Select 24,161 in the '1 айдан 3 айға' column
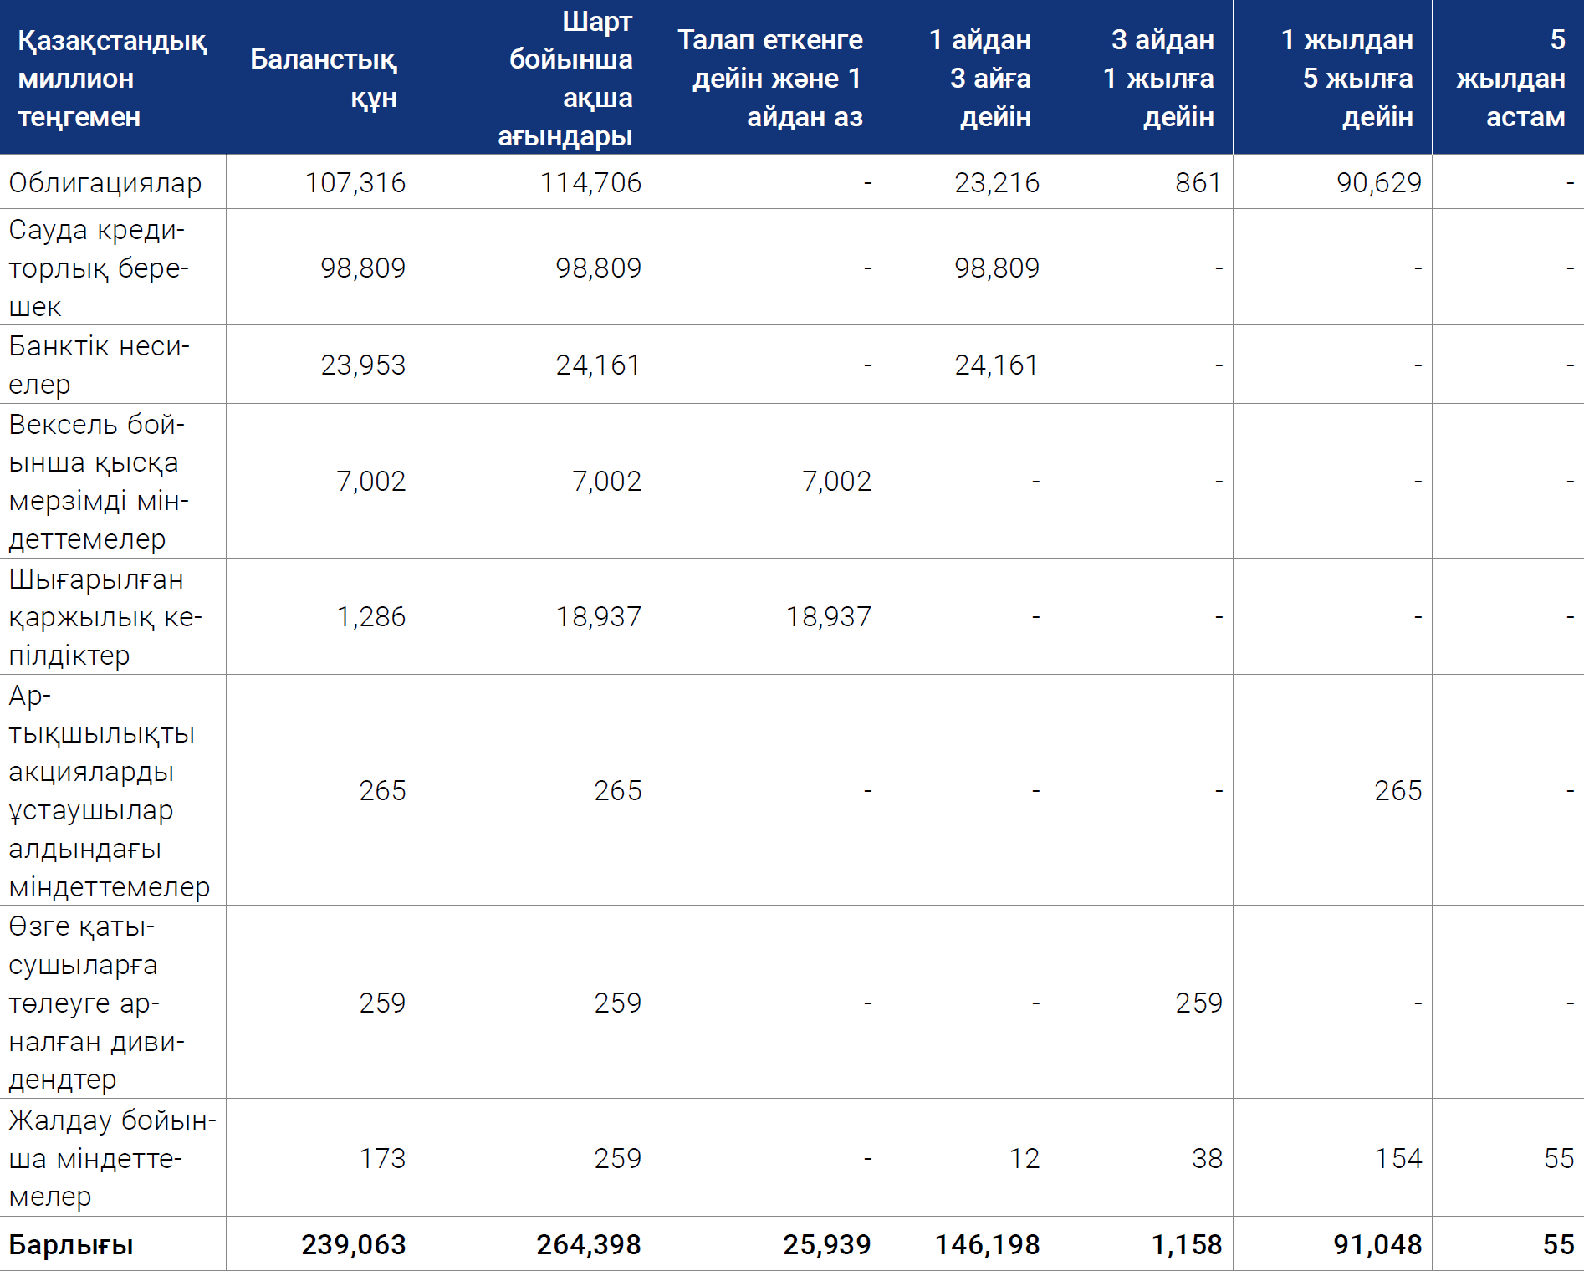The width and height of the screenshot is (1584, 1271). 997,365
